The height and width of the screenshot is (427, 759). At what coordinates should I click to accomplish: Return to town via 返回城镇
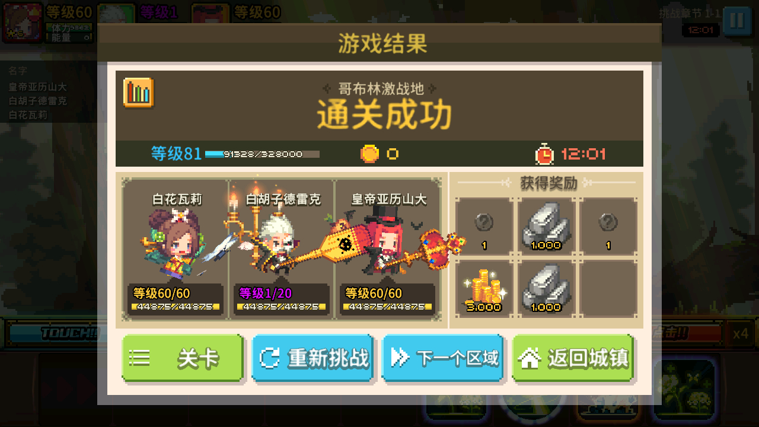(573, 358)
